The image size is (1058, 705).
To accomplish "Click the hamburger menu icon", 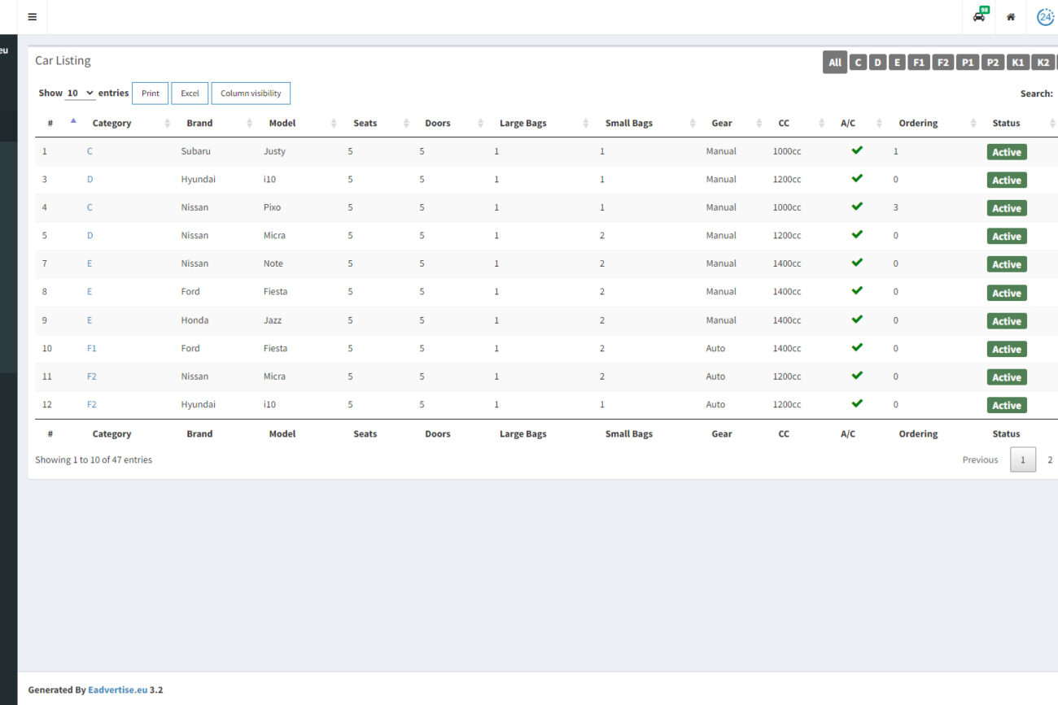I will click(x=32, y=17).
